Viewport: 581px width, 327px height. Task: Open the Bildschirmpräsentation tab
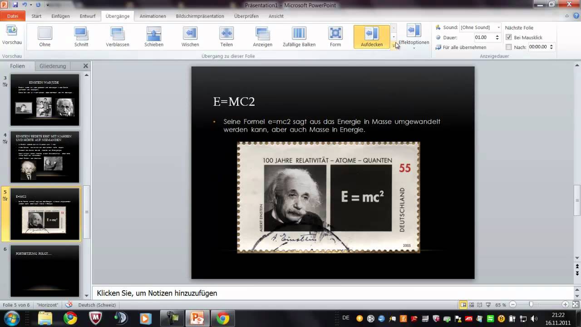(x=200, y=16)
